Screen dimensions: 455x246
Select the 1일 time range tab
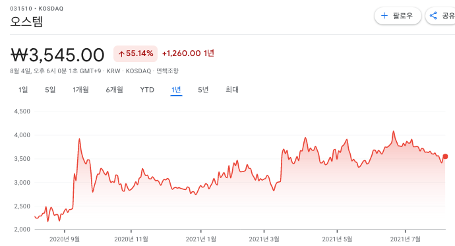[x=23, y=90]
